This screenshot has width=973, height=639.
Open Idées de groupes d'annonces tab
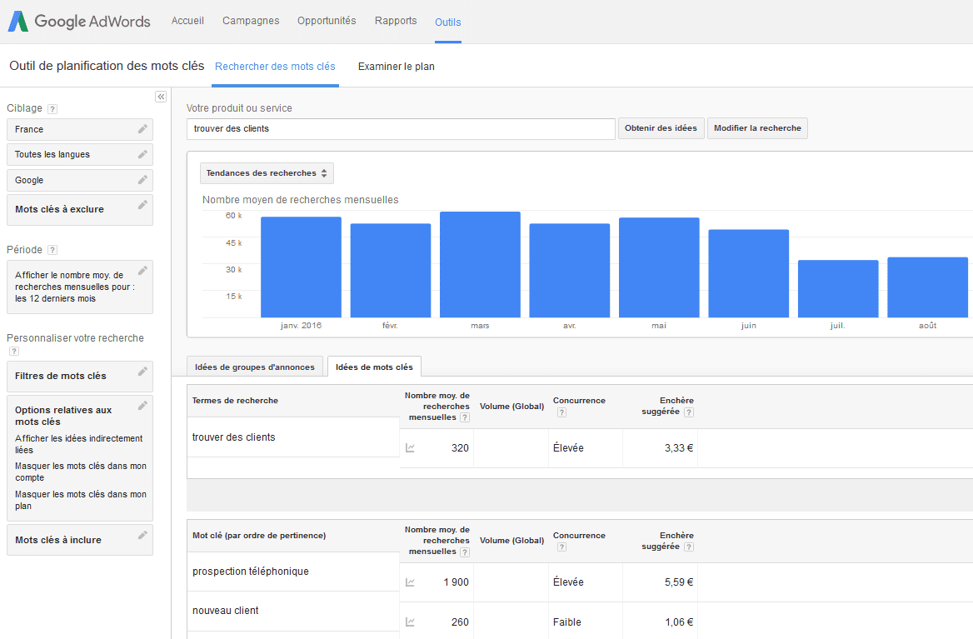(x=254, y=367)
